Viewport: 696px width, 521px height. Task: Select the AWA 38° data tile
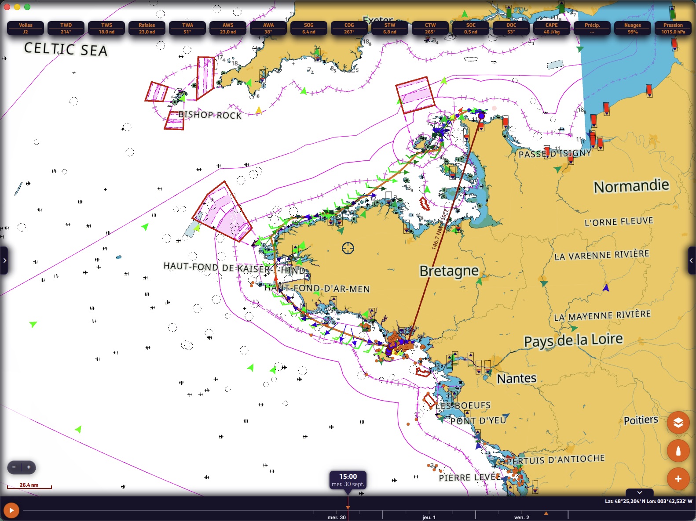[268, 28]
